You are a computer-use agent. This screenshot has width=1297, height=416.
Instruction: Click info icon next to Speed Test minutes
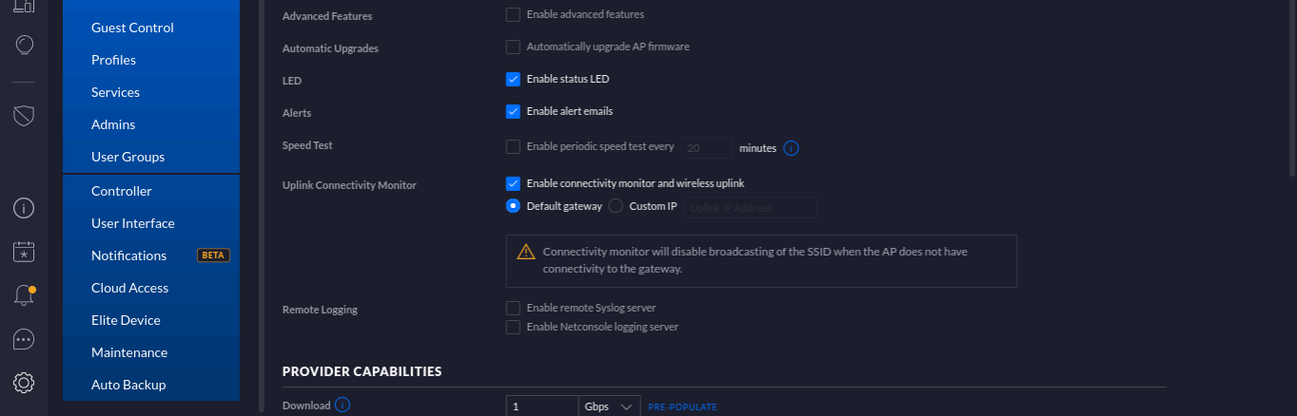(x=790, y=148)
